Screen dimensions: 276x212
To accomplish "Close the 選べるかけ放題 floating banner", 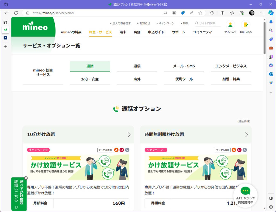I will coord(26,178).
